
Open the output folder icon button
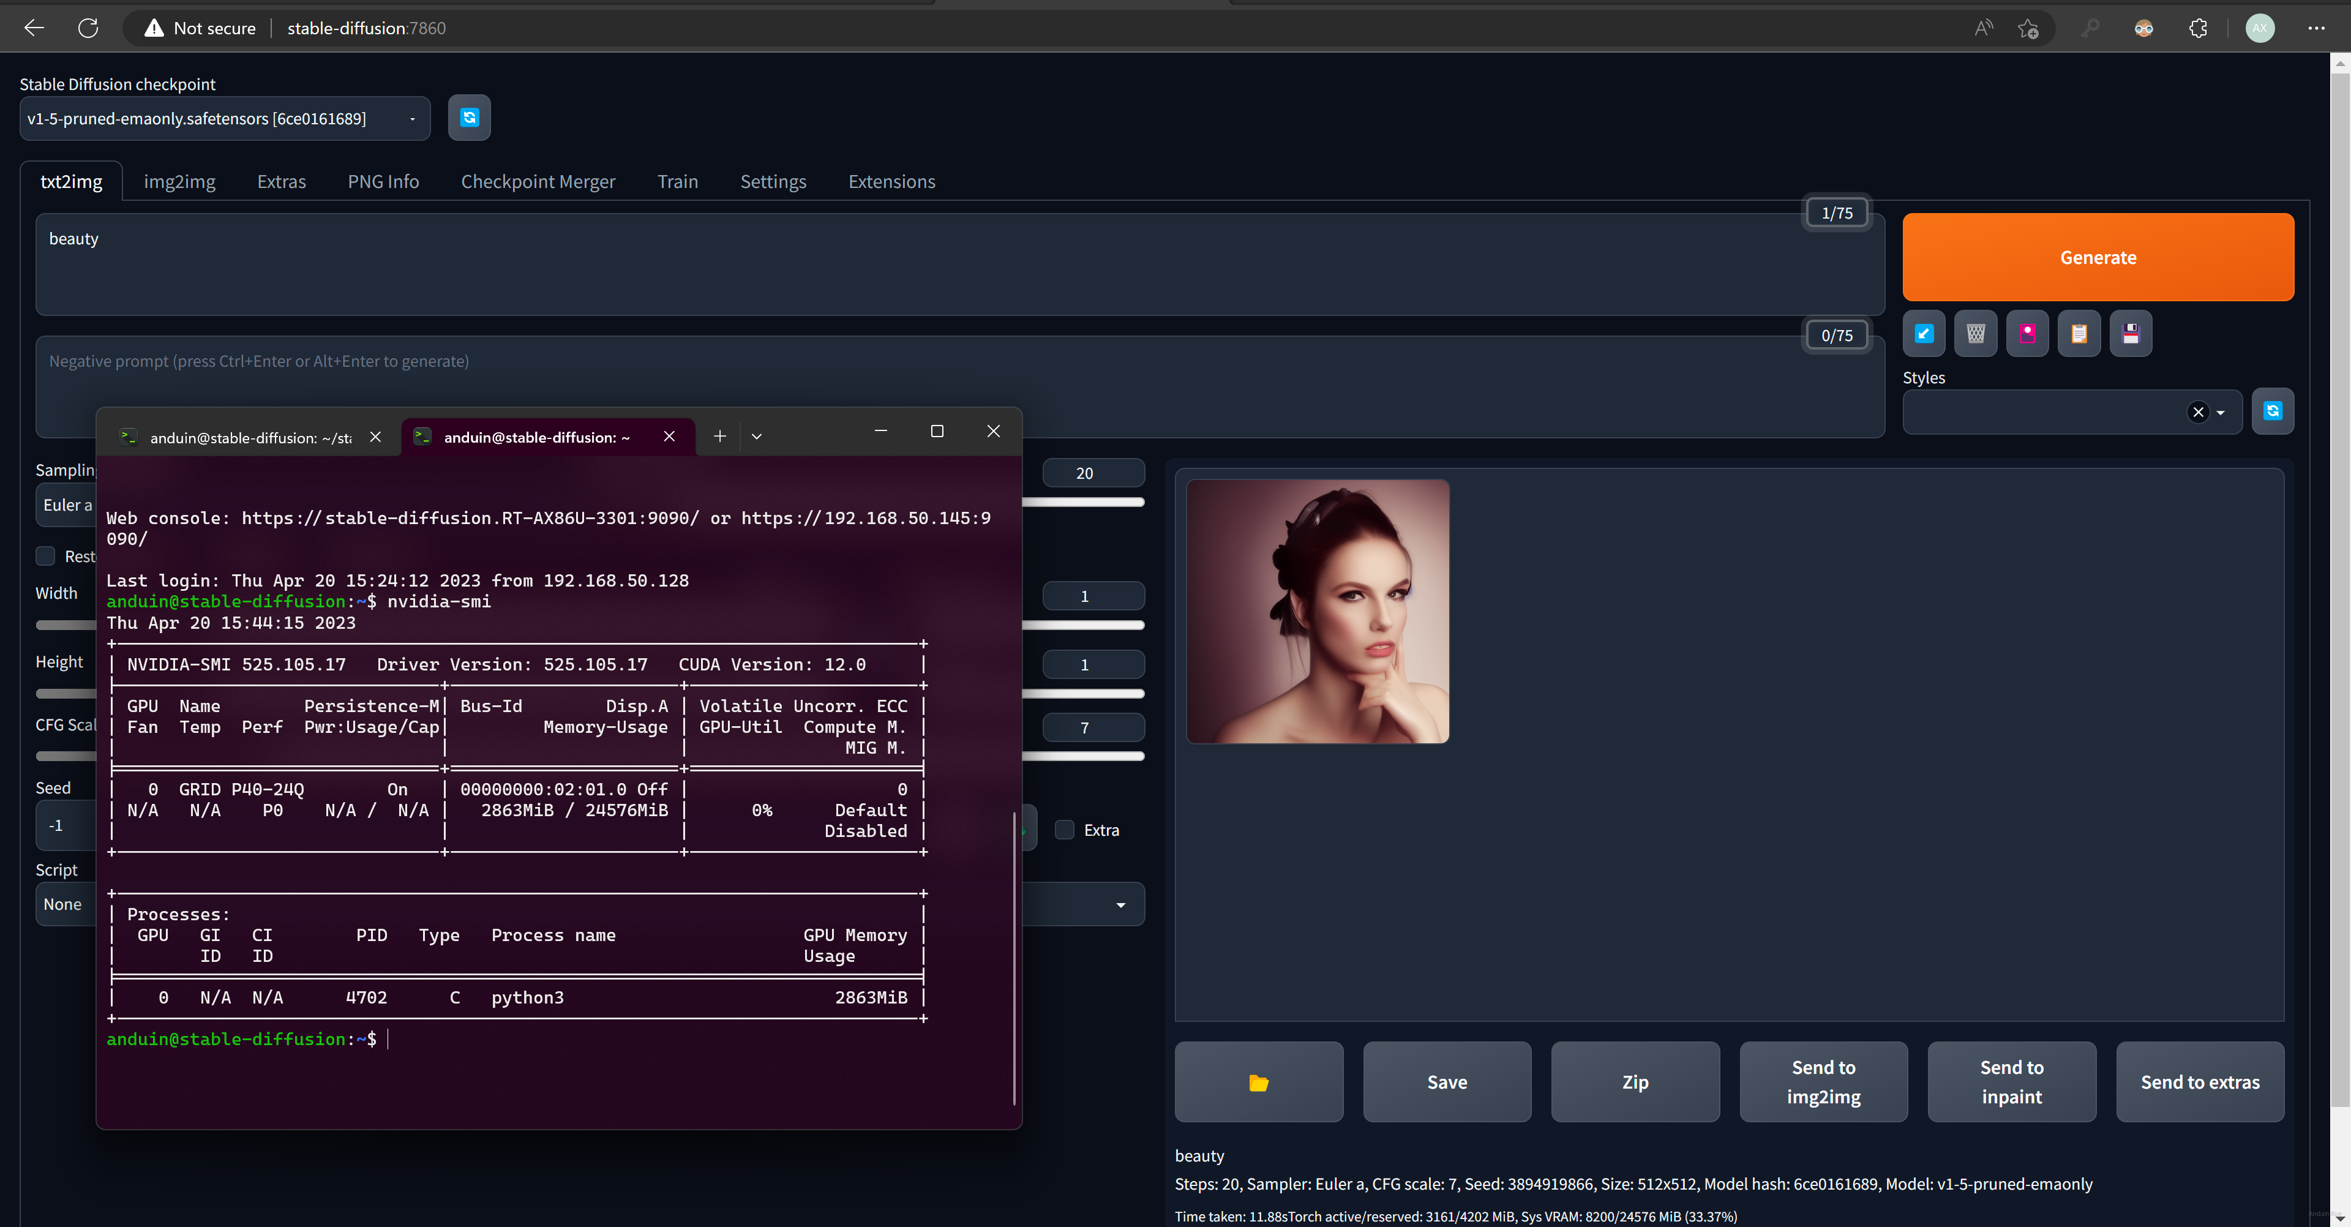(1258, 1082)
